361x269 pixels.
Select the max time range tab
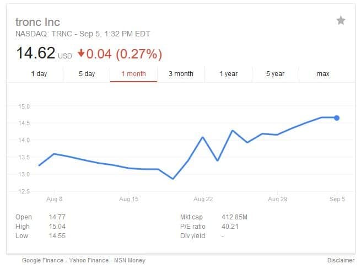323,74
